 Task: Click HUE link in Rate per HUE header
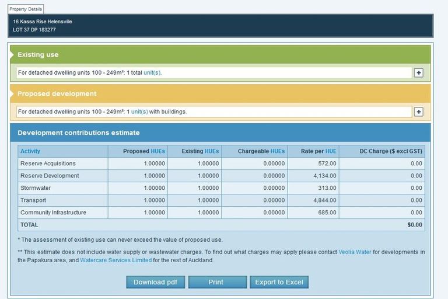(331, 151)
